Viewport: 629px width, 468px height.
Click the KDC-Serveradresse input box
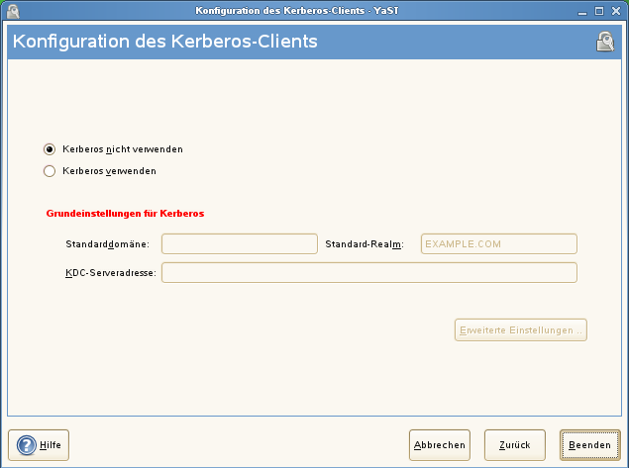coord(368,273)
